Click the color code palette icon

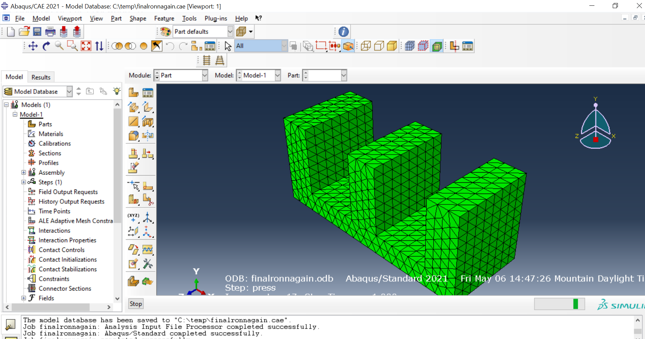click(x=165, y=32)
